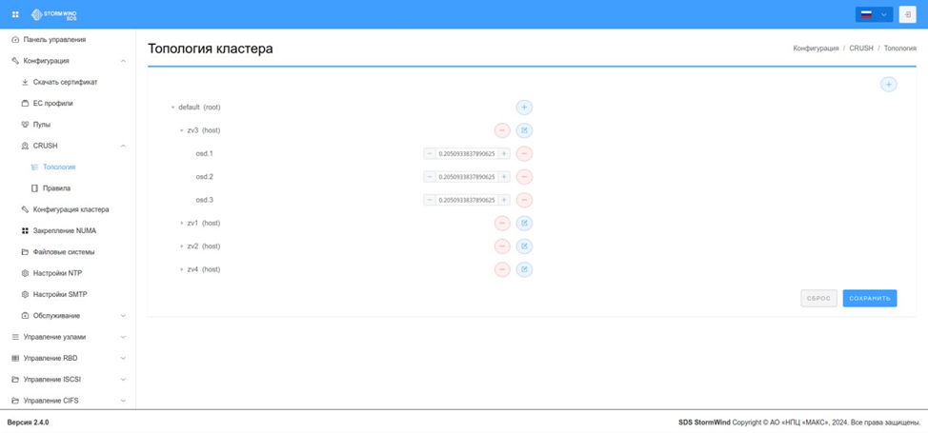The image size is (928, 433).
Task: Edit the zv4 host
Action: [x=524, y=269]
